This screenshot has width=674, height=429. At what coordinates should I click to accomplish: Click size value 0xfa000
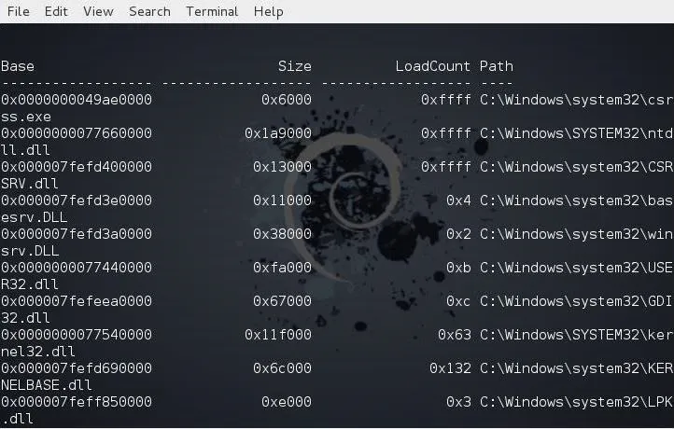pyautogui.click(x=283, y=268)
